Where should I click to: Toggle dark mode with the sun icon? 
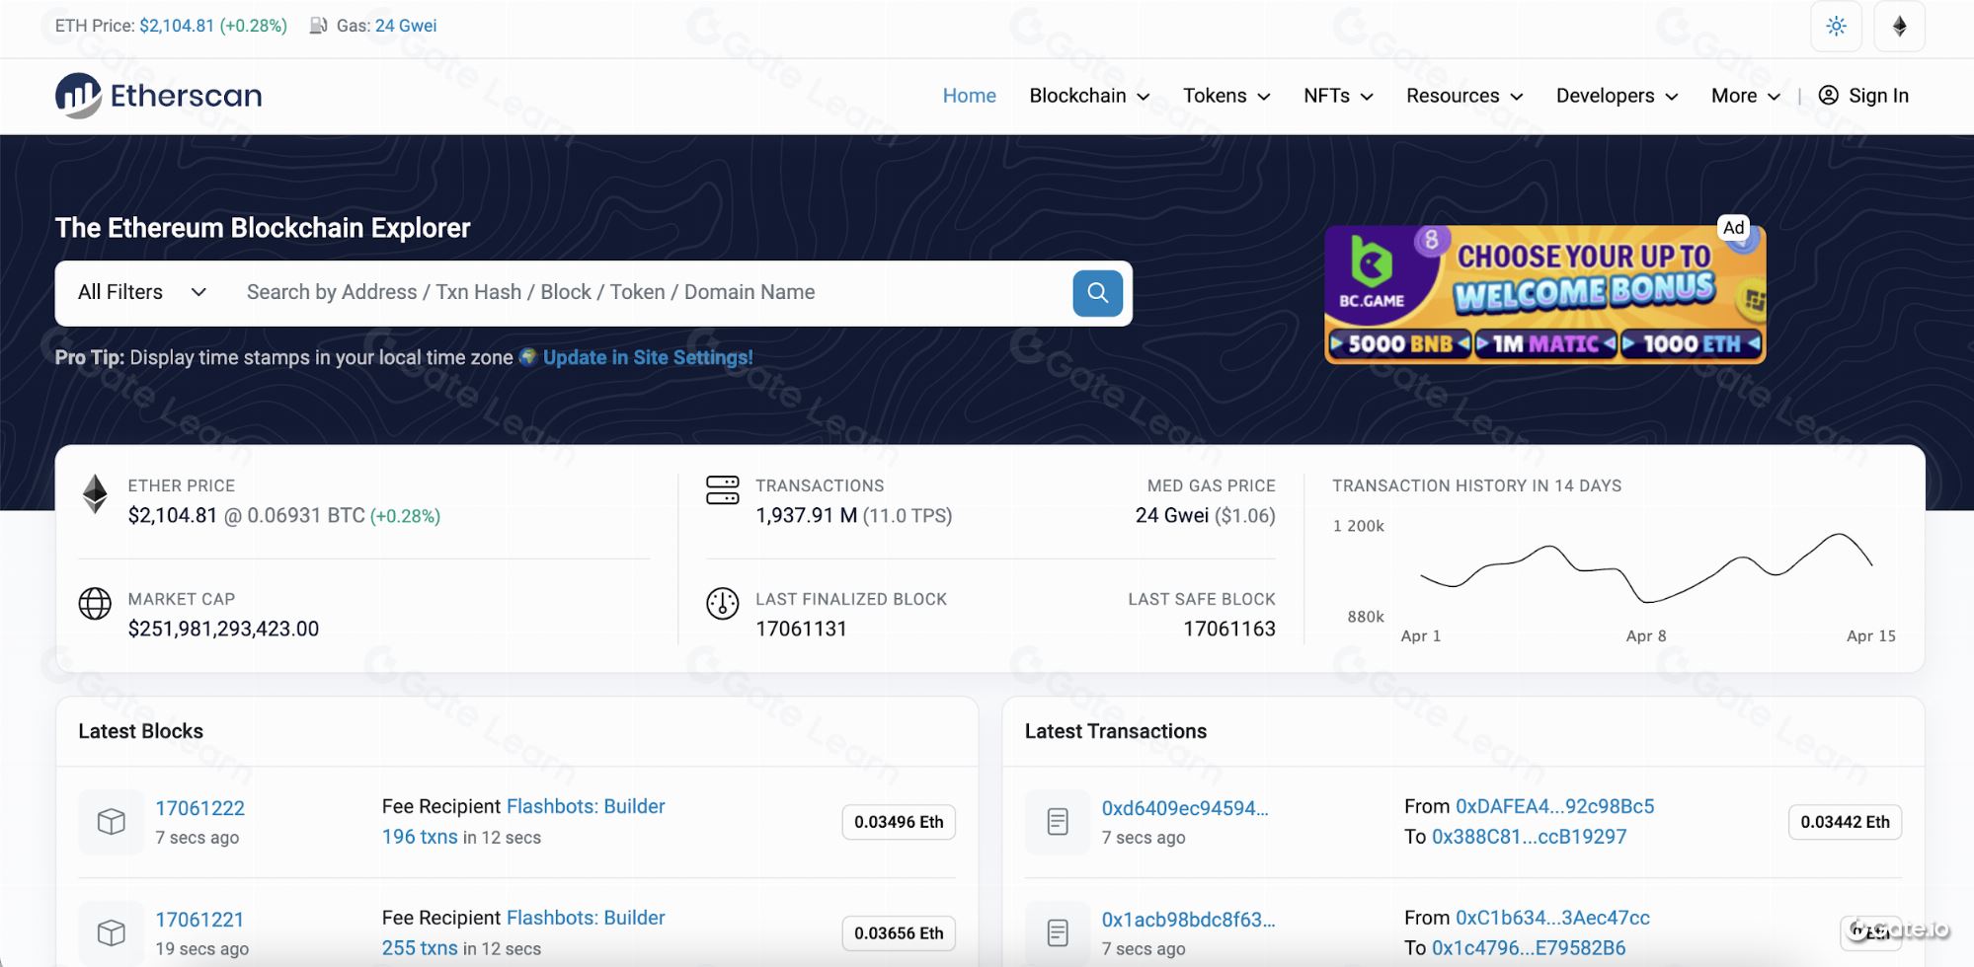[x=1836, y=27]
